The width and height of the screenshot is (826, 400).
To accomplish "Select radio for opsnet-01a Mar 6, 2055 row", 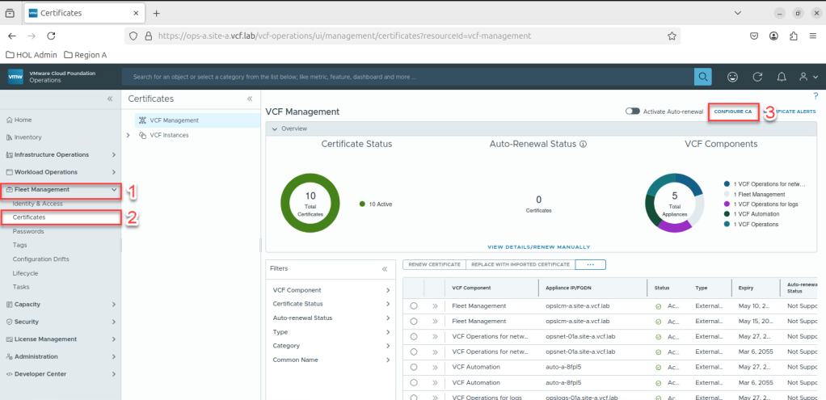I will pyautogui.click(x=414, y=352).
